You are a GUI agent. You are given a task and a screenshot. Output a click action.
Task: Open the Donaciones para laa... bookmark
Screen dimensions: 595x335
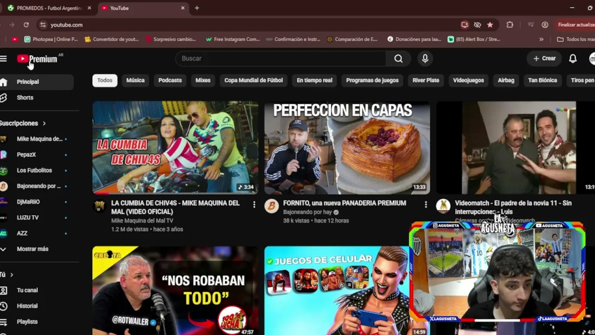coord(414,40)
